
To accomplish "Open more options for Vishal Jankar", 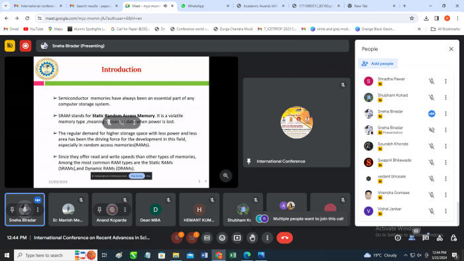I will pos(445,211).
